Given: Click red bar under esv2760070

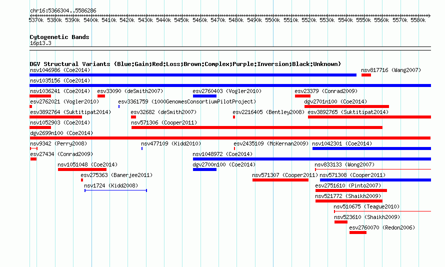Looking at the screenshot, I should 358,232.
